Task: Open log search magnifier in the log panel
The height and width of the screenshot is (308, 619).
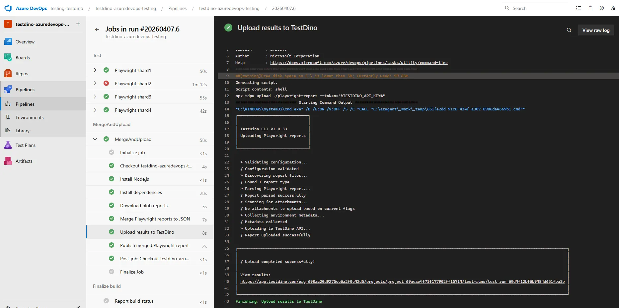Action: click(x=569, y=30)
